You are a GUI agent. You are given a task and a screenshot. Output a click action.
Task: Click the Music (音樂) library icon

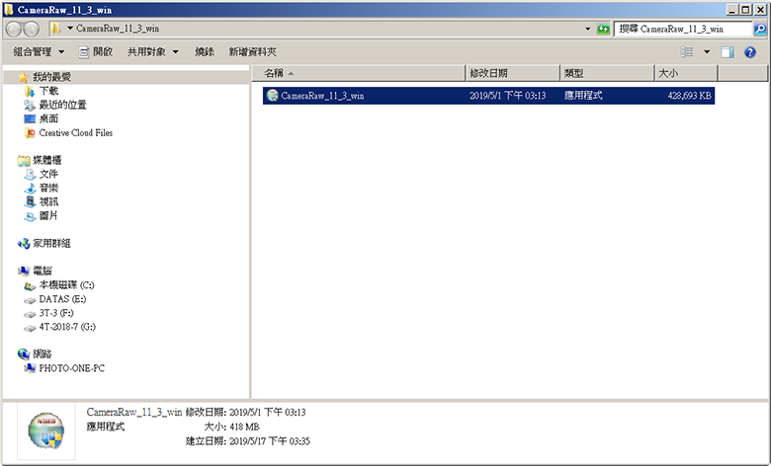(x=30, y=188)
